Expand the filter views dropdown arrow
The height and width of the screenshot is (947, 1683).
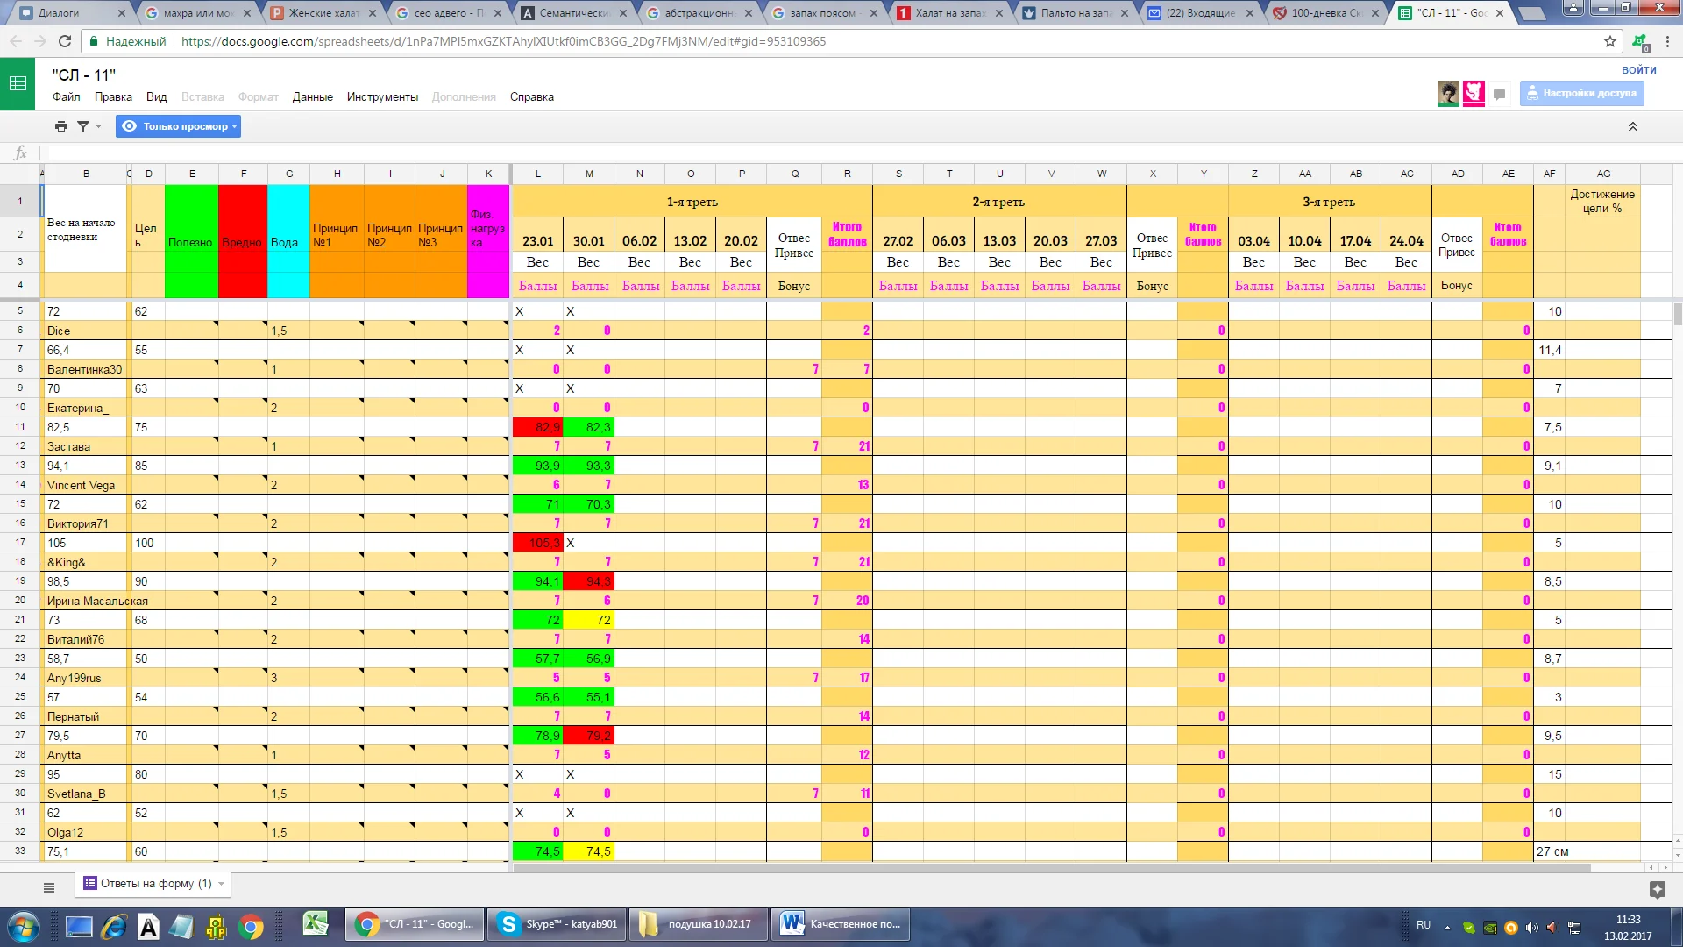click(98, 127)
